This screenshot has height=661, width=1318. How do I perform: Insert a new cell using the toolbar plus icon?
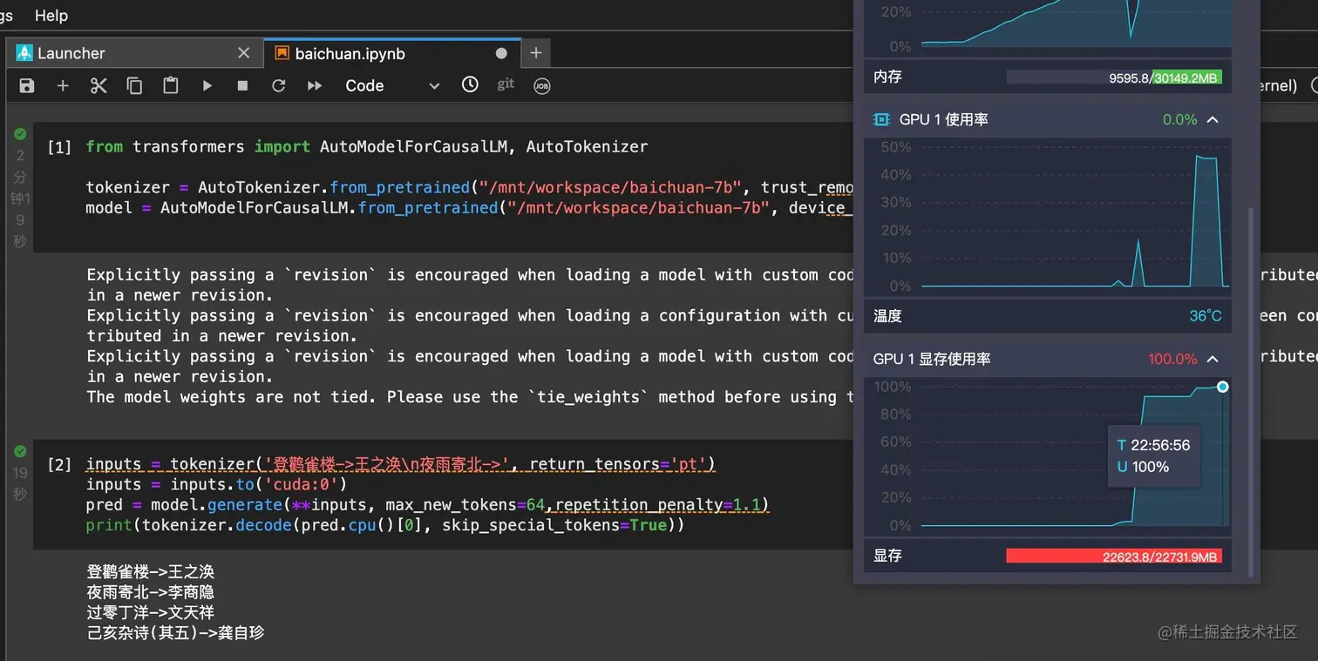[63, 85]
